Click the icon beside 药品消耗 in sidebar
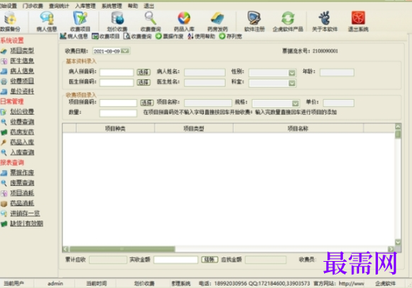This screenshot has height=288, width=412. [4, 203]
